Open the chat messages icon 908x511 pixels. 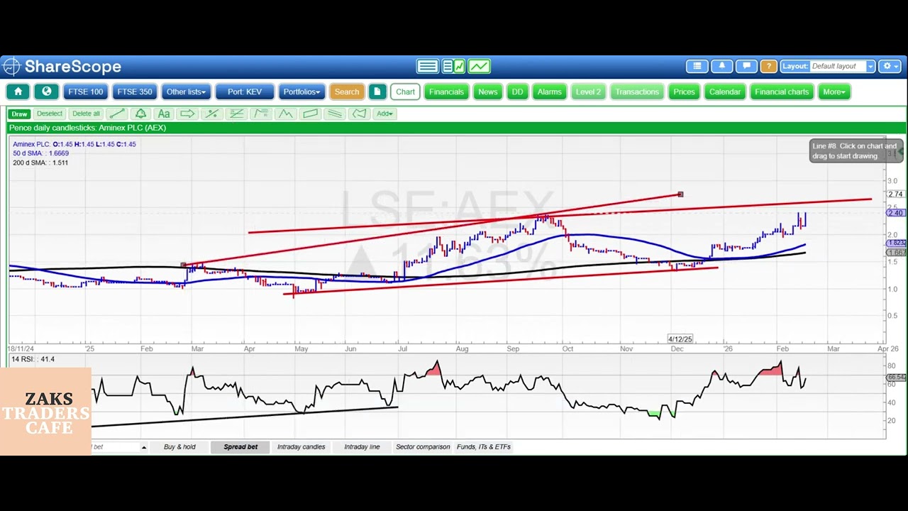pos(746,66)
